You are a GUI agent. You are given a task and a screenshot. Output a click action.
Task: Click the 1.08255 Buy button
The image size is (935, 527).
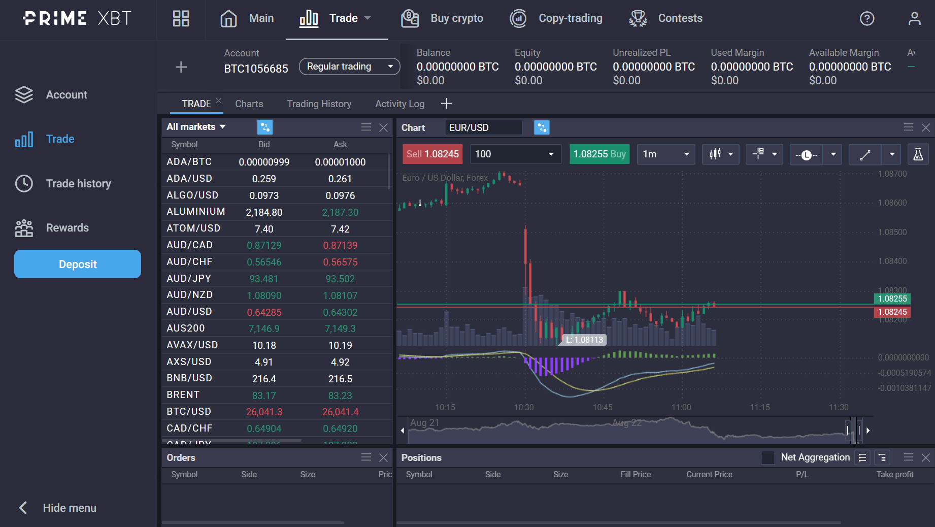click(x=599, y=154)
